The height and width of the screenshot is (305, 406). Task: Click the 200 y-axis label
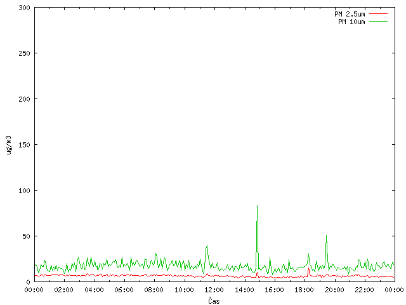click(24, 99)
